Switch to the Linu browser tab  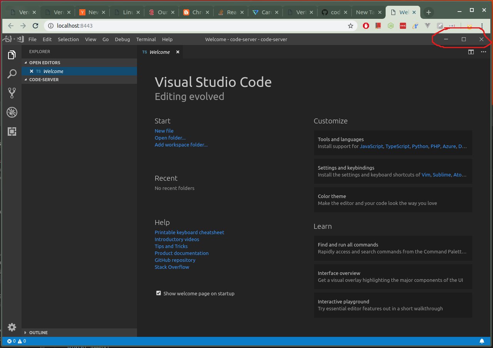(126, 12)
